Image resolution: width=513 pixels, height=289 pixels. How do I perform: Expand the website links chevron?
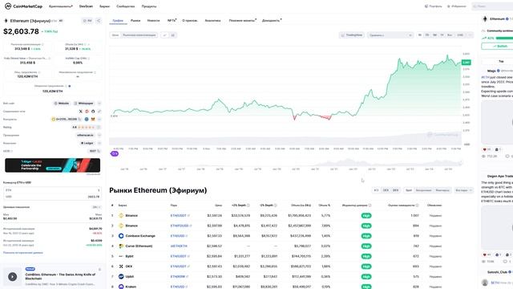99,104
